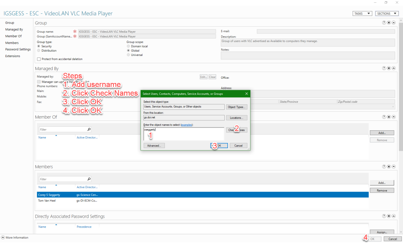Click the search magnifier in Members filter
This screenshot has width=403, height=246.
pos(89,179)
